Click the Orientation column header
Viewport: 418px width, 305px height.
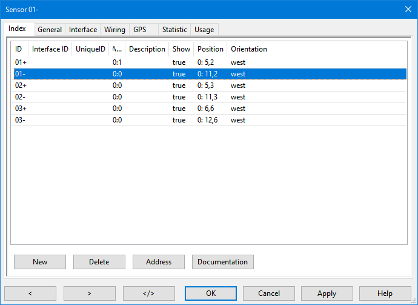[249, 49]
